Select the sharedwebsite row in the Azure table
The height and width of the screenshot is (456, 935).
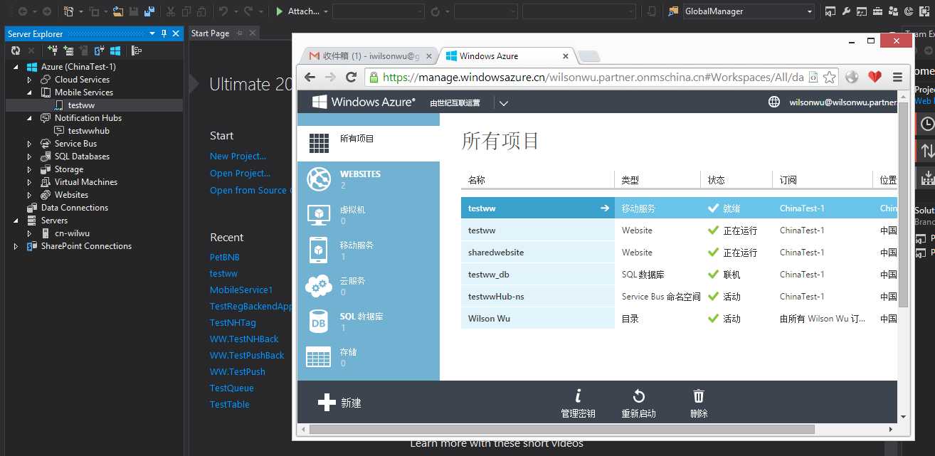[x=679, y=253]
